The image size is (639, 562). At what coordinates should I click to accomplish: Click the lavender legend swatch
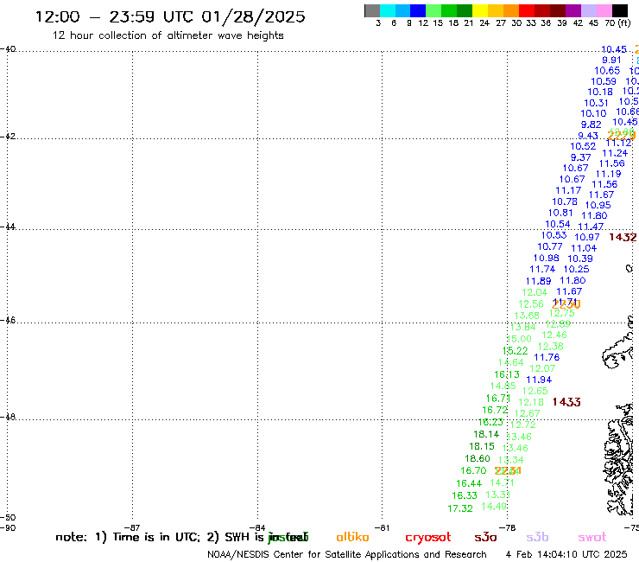588,10
